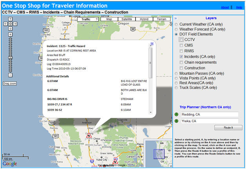Click the Google logo on map
The height and width of the screenshot is (169, 246).
click(x=10, y=164)
